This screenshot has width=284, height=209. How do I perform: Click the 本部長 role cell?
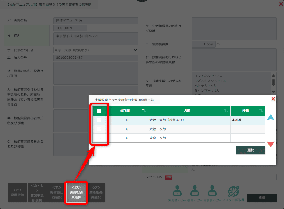pyautogui.click(x=248, y=120)
